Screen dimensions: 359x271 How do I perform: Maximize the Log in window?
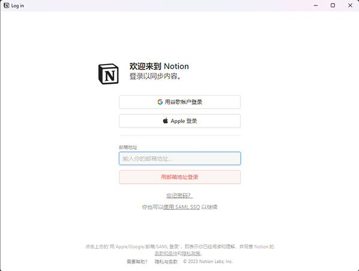[333, 5]
